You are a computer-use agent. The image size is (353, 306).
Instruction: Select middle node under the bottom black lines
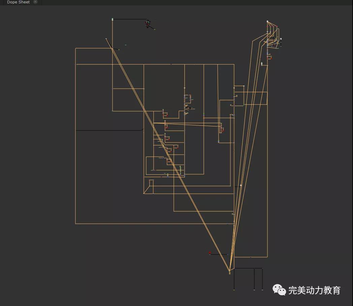254,289
